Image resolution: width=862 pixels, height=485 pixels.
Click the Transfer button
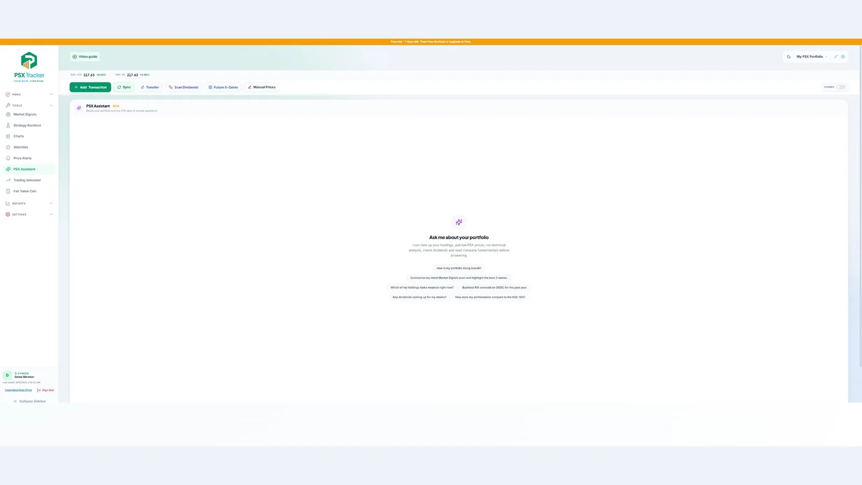tap(150, 87)
